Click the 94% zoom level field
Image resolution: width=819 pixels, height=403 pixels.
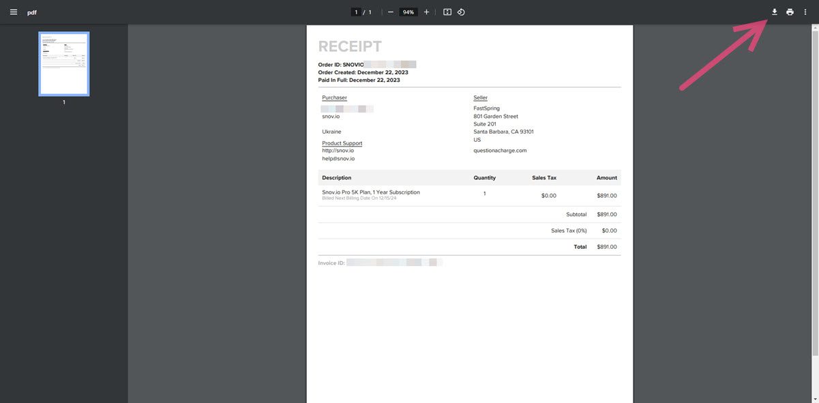point(408,12)
